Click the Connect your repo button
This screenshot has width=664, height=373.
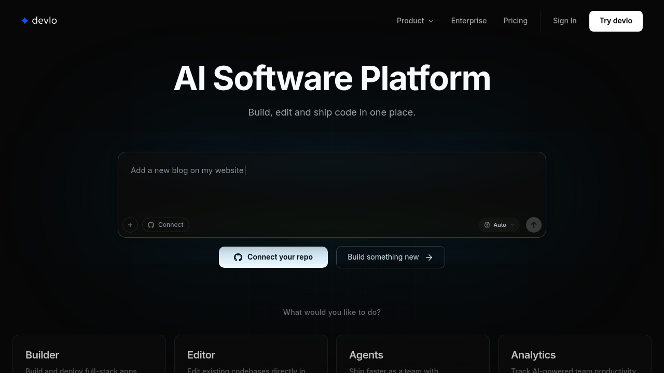(x=273, y=257)
